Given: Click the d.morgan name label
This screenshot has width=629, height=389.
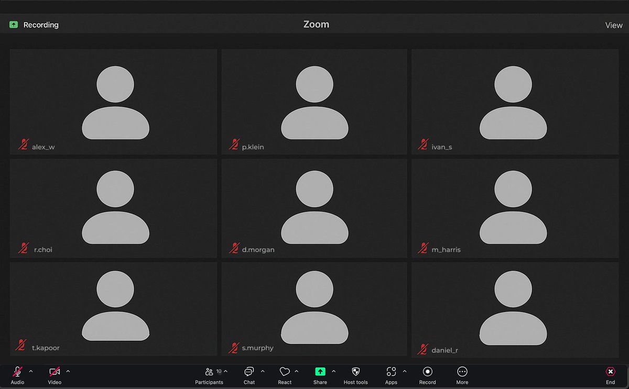Looking at the screenshot, I should (258, 250).
